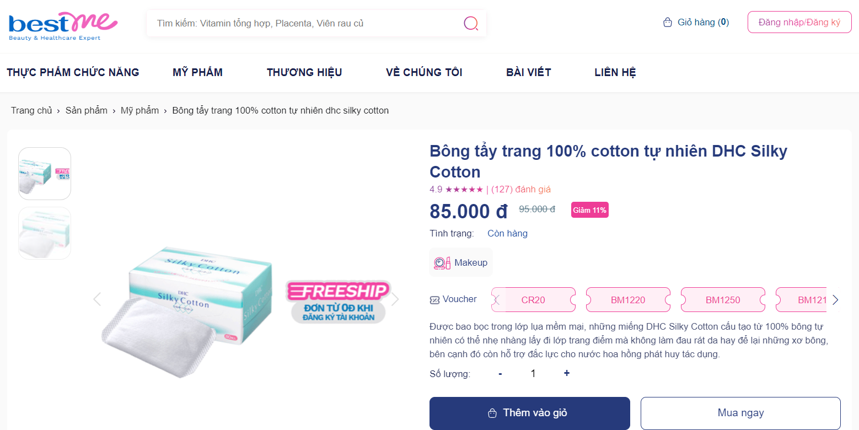Expand more vouchers with the right arrow
The image size is (859, 430).
(x=835, y=299)
